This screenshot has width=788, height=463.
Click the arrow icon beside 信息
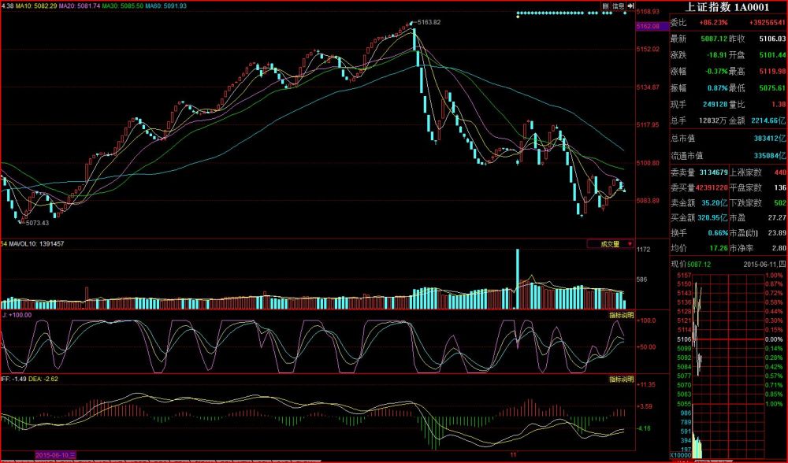[630, 6]
